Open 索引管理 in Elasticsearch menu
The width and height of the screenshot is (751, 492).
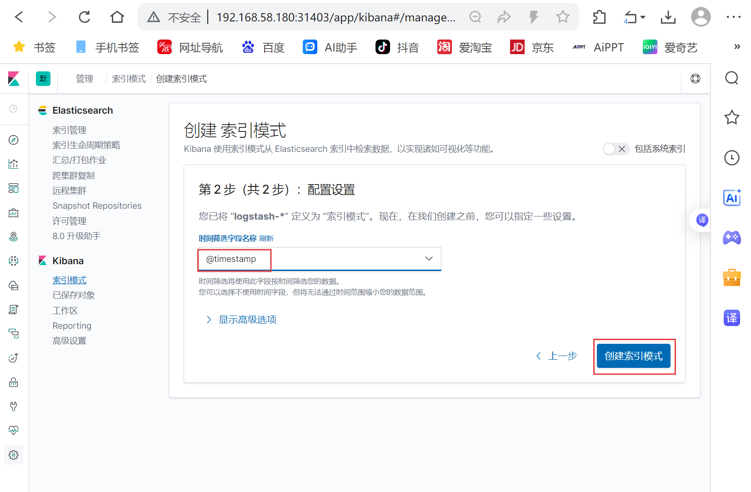click(70, 130)
